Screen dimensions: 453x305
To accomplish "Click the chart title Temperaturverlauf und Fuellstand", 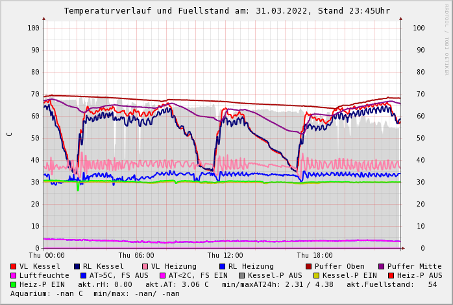I will (226, 11).
